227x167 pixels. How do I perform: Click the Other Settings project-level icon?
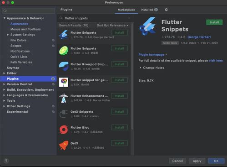click(x=53, y=106)
